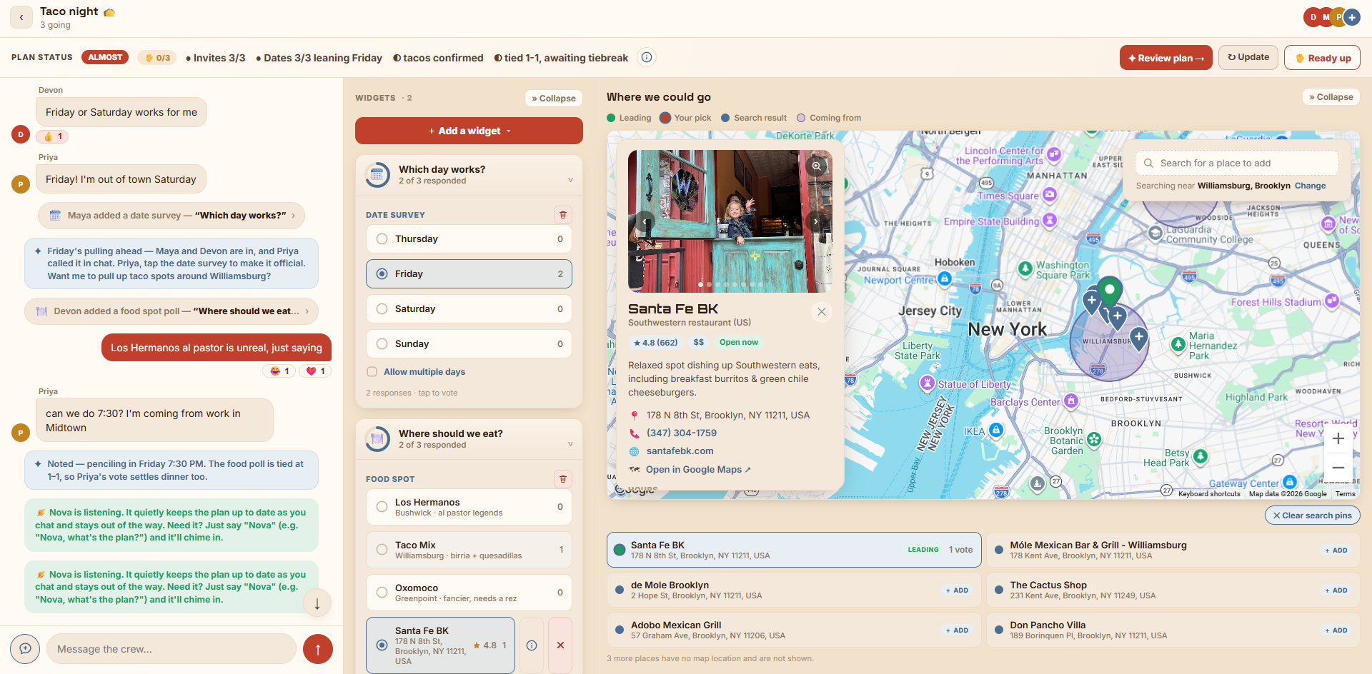Add Móle Mexican Bar & Grill to poll

1336,550
